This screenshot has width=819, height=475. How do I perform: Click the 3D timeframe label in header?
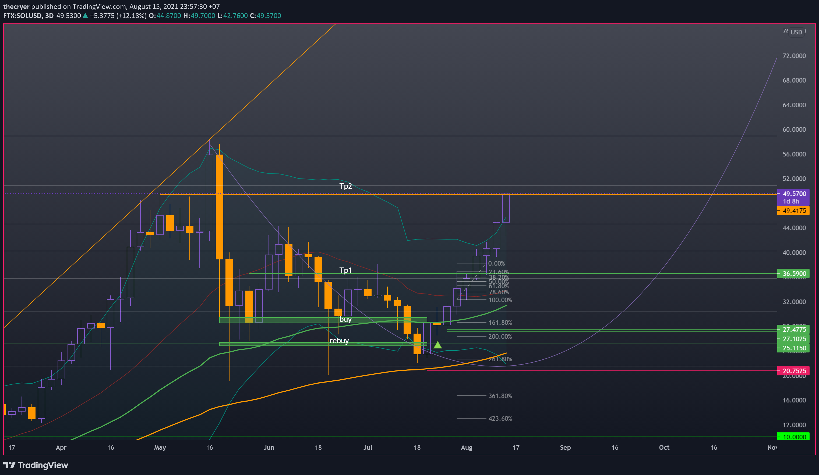tap(50, 16)
